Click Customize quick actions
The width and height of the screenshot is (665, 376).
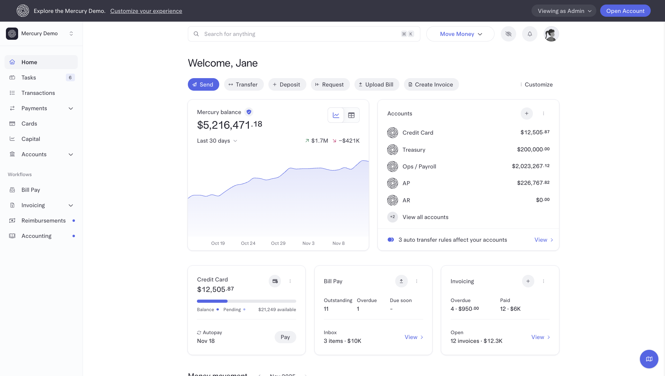click(536, 84)
